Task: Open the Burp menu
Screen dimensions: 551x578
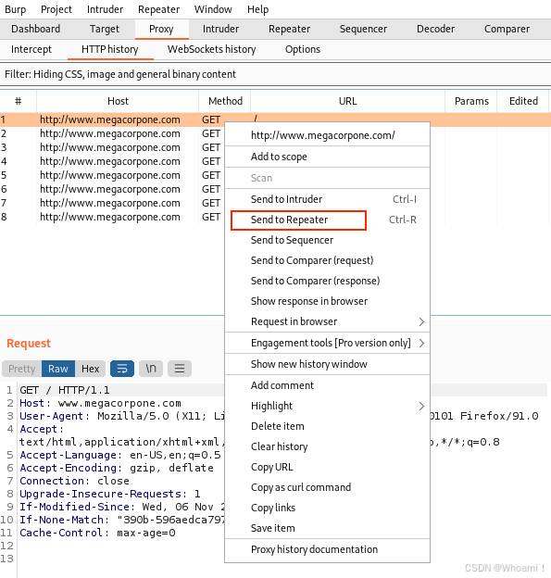Action: [16, 9]
